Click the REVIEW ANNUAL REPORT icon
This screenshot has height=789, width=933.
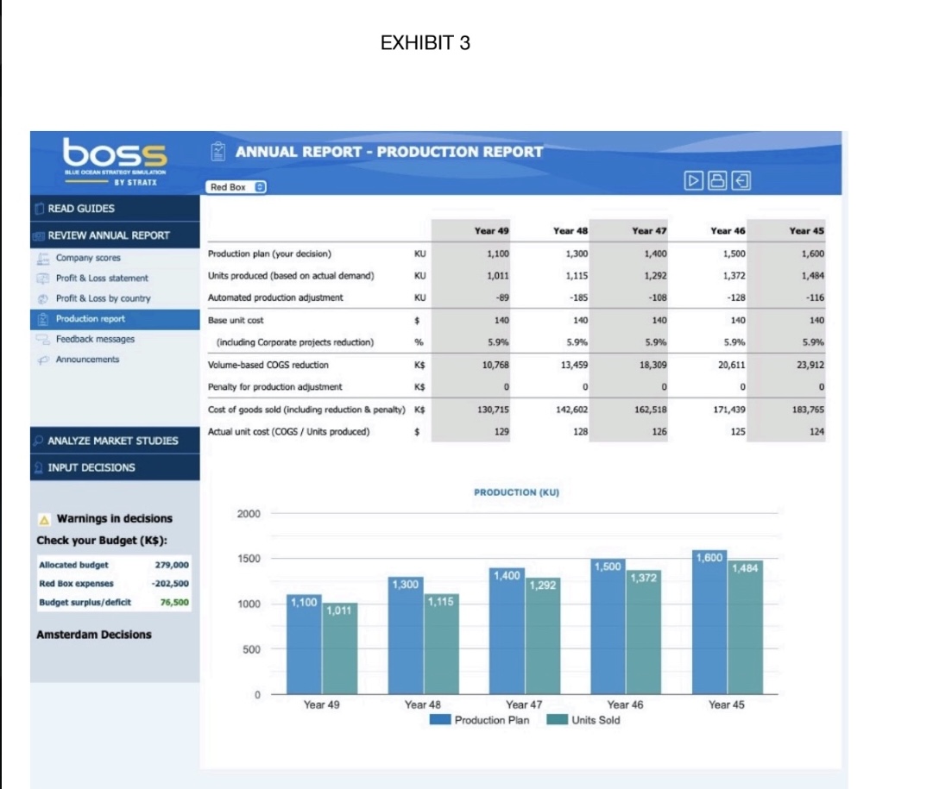(40, 236)
